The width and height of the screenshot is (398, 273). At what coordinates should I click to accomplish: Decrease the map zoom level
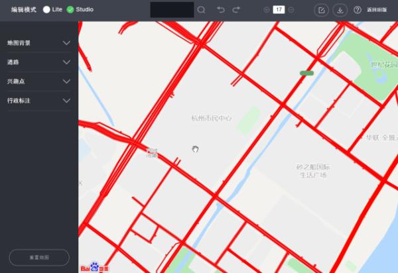[x=291, y=10]
